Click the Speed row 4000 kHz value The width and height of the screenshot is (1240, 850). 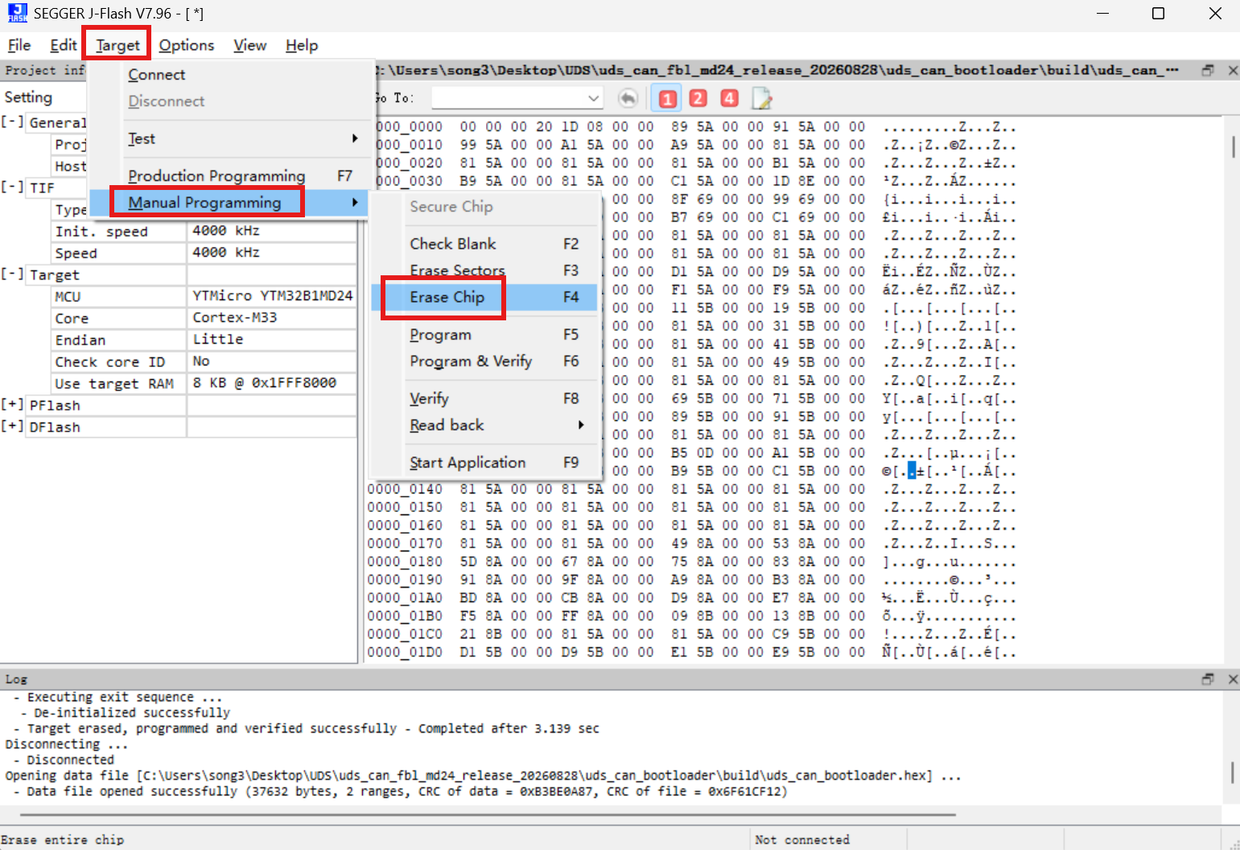(x=272, y=253)
